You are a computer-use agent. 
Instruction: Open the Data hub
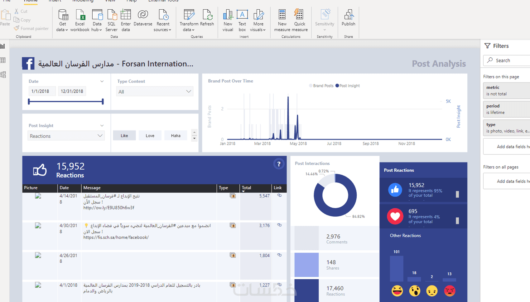97,20
